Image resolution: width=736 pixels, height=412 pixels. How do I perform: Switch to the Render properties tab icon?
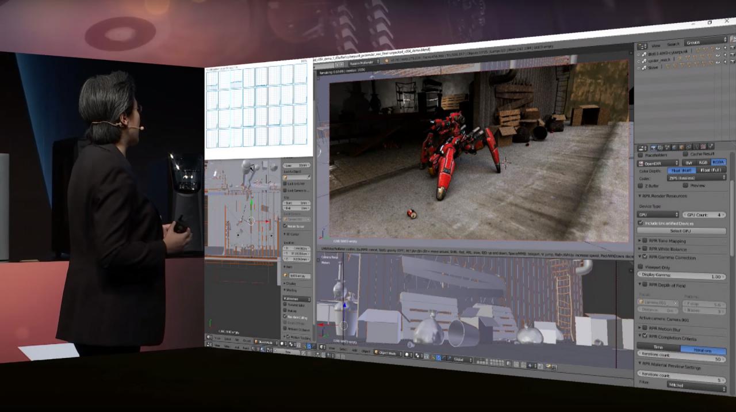point(653,148)
